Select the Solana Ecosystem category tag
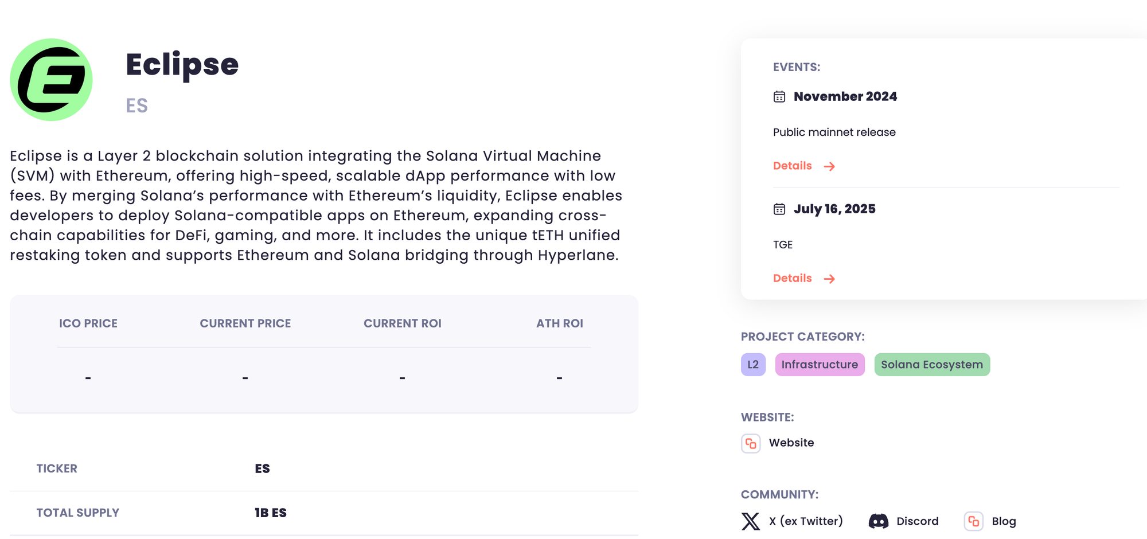Image resolution: width=1147 pixels, height=539 pixels. [x=932, y=365]
